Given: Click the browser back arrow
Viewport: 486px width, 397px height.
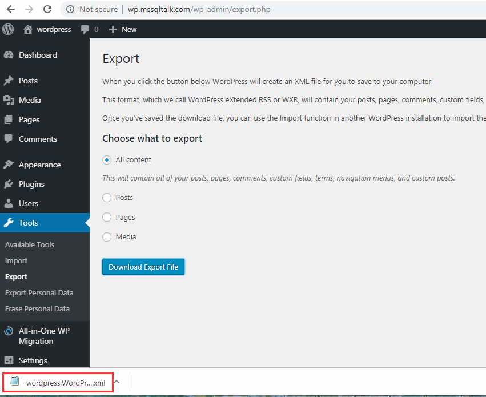Looking at the screenshot, I should pyautogui.click(x=11, y=9).
